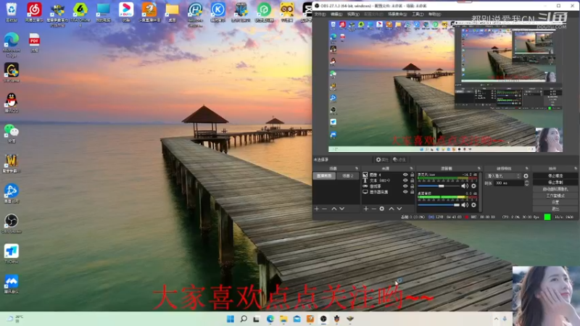Screen dimensions: 580x326
Task: Open the FIFA Online 4 desktop icon
Action: click(x=80, y=13)
